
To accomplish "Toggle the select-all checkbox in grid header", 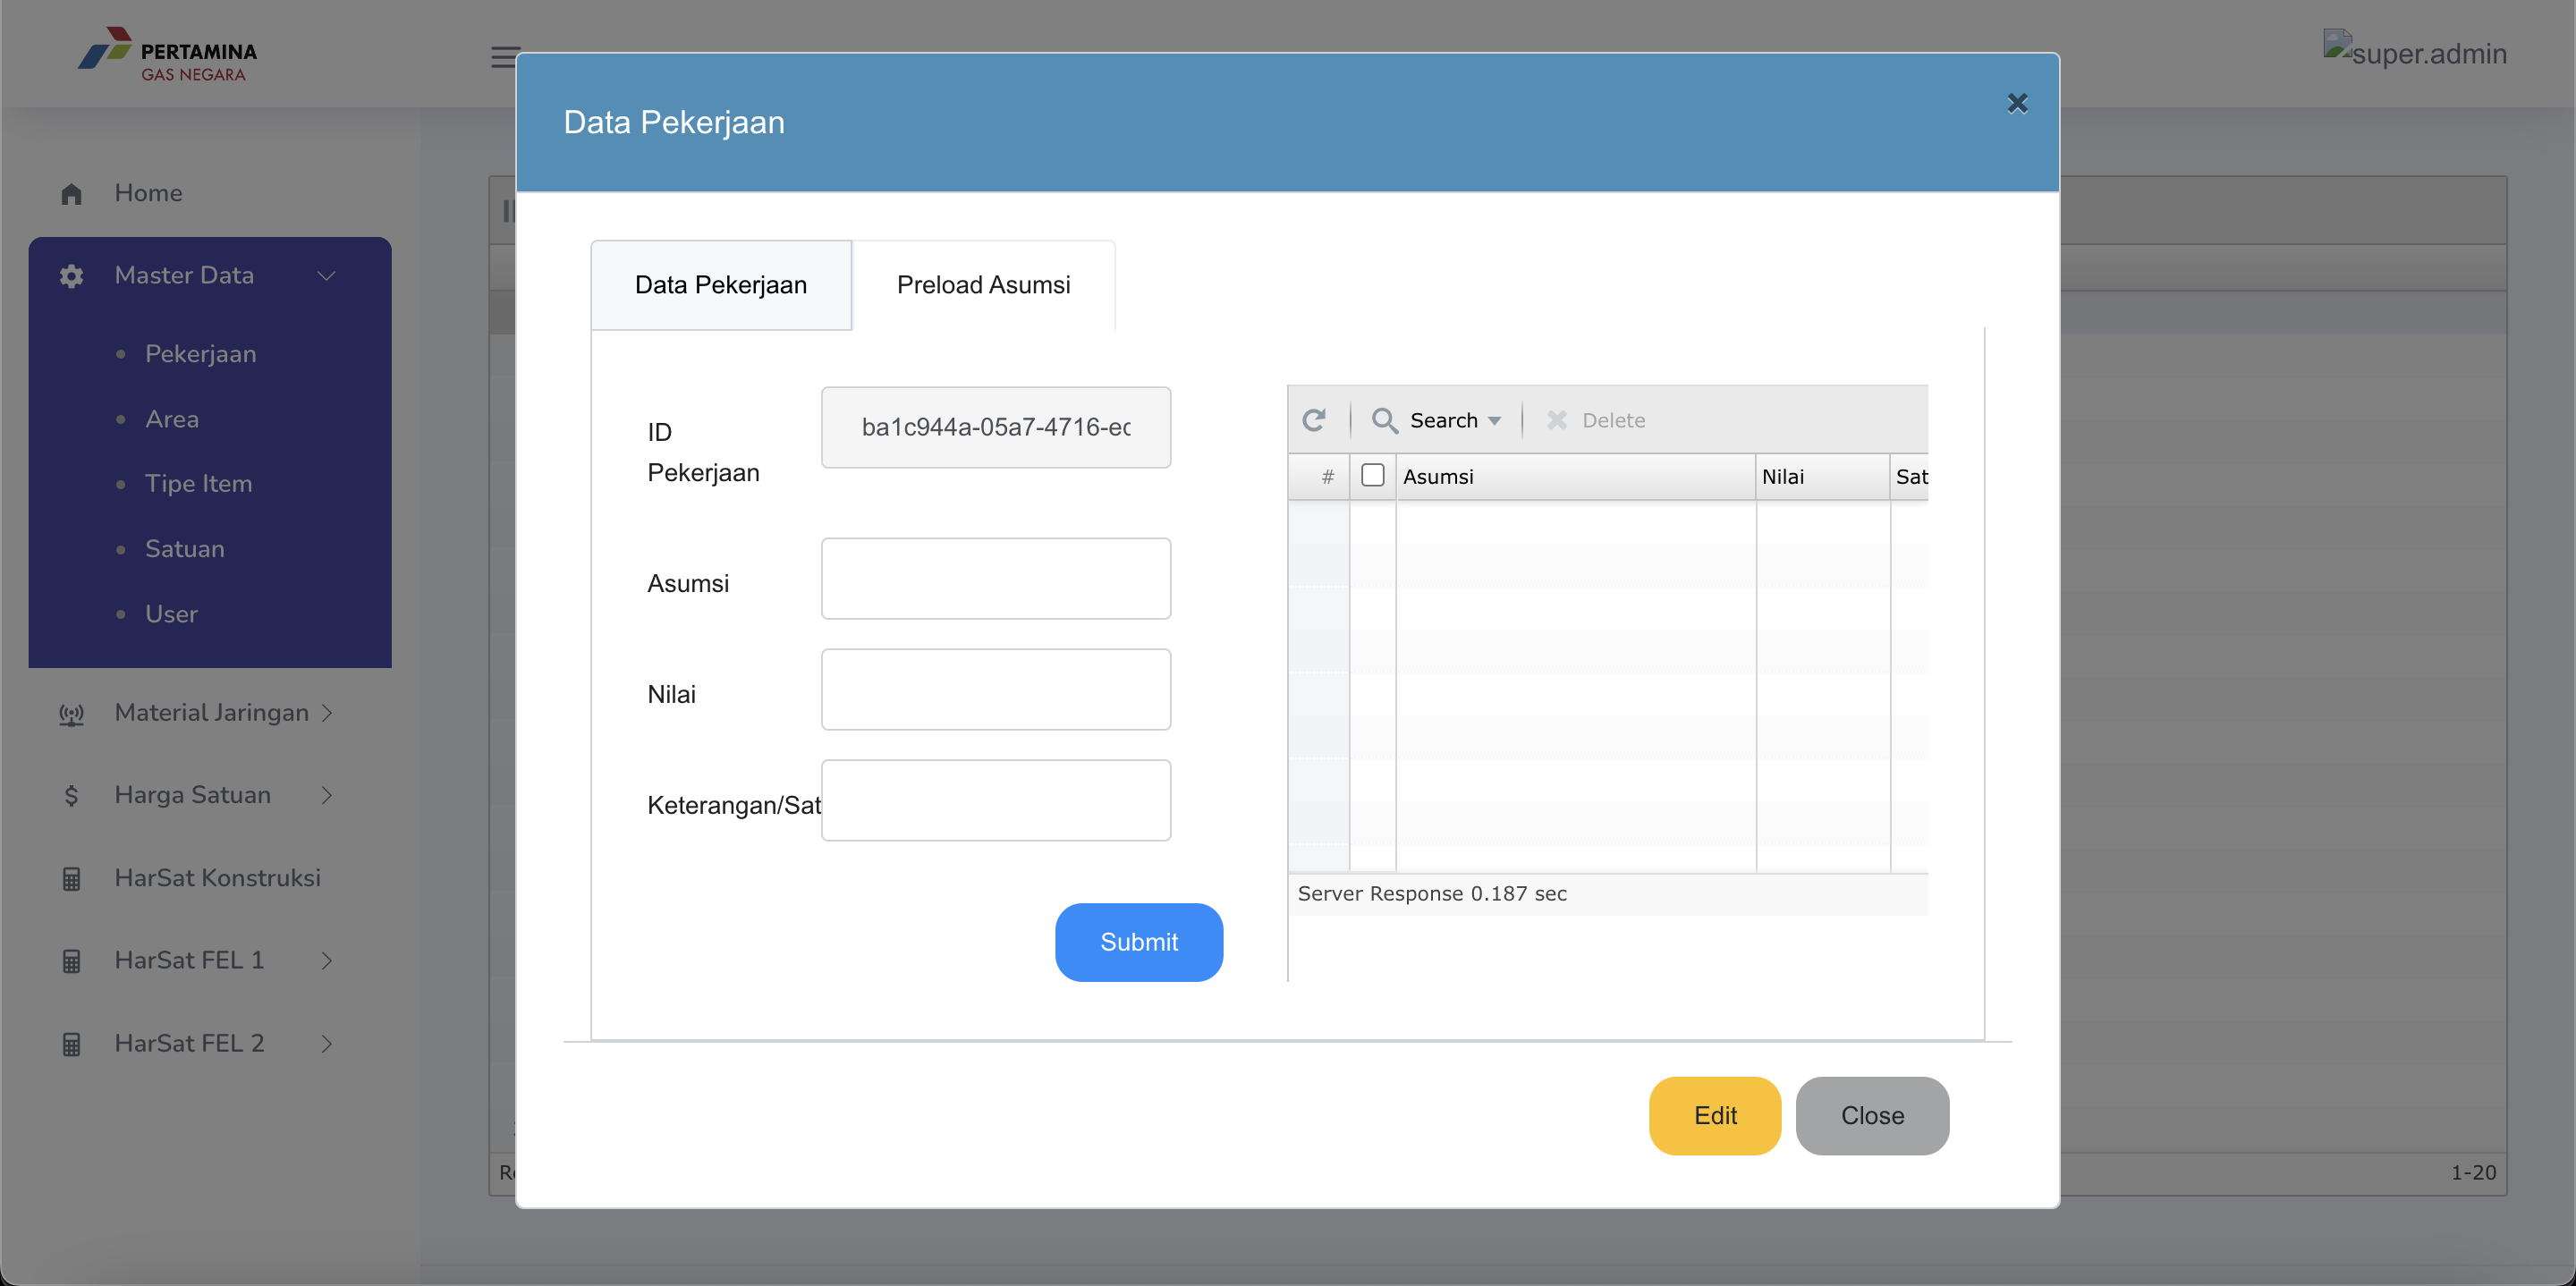I will 1373,475.
